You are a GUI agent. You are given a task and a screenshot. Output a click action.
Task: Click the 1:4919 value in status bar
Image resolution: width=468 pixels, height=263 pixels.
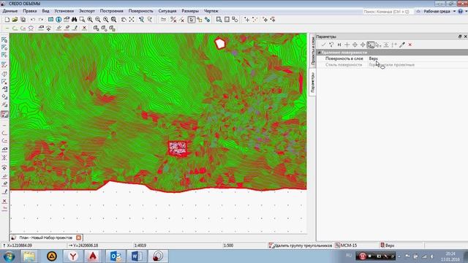140,245
